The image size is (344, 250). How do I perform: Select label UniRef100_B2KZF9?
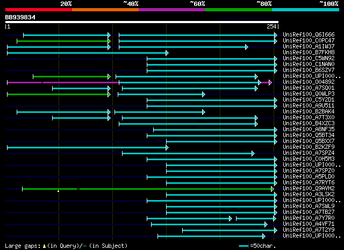pos(309,147)
